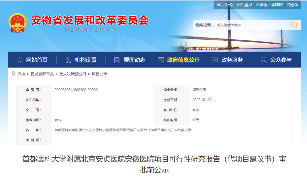Screen dimensions: 307x177
Task: Click the magnifier search icon
Action: 294,25
